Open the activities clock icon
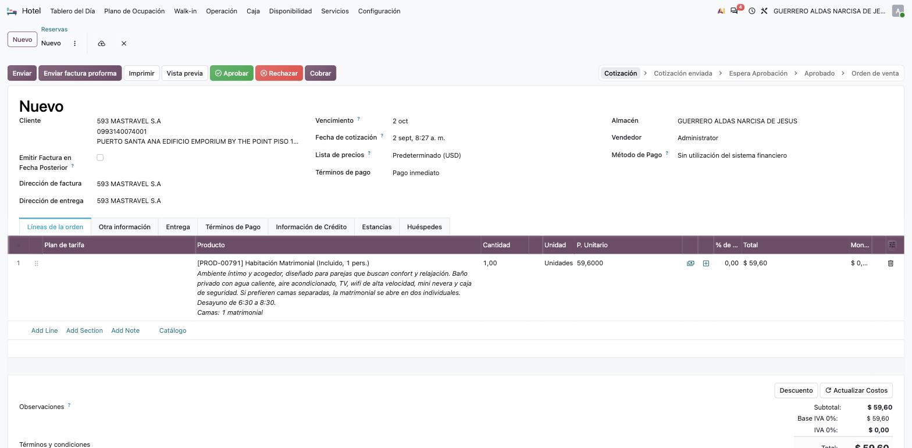The height and width of the screenshot is (448, 912). pos(751,11)
